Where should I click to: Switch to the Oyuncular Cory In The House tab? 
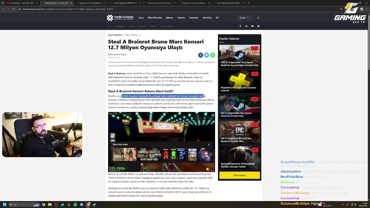click(x=160, y=3)
